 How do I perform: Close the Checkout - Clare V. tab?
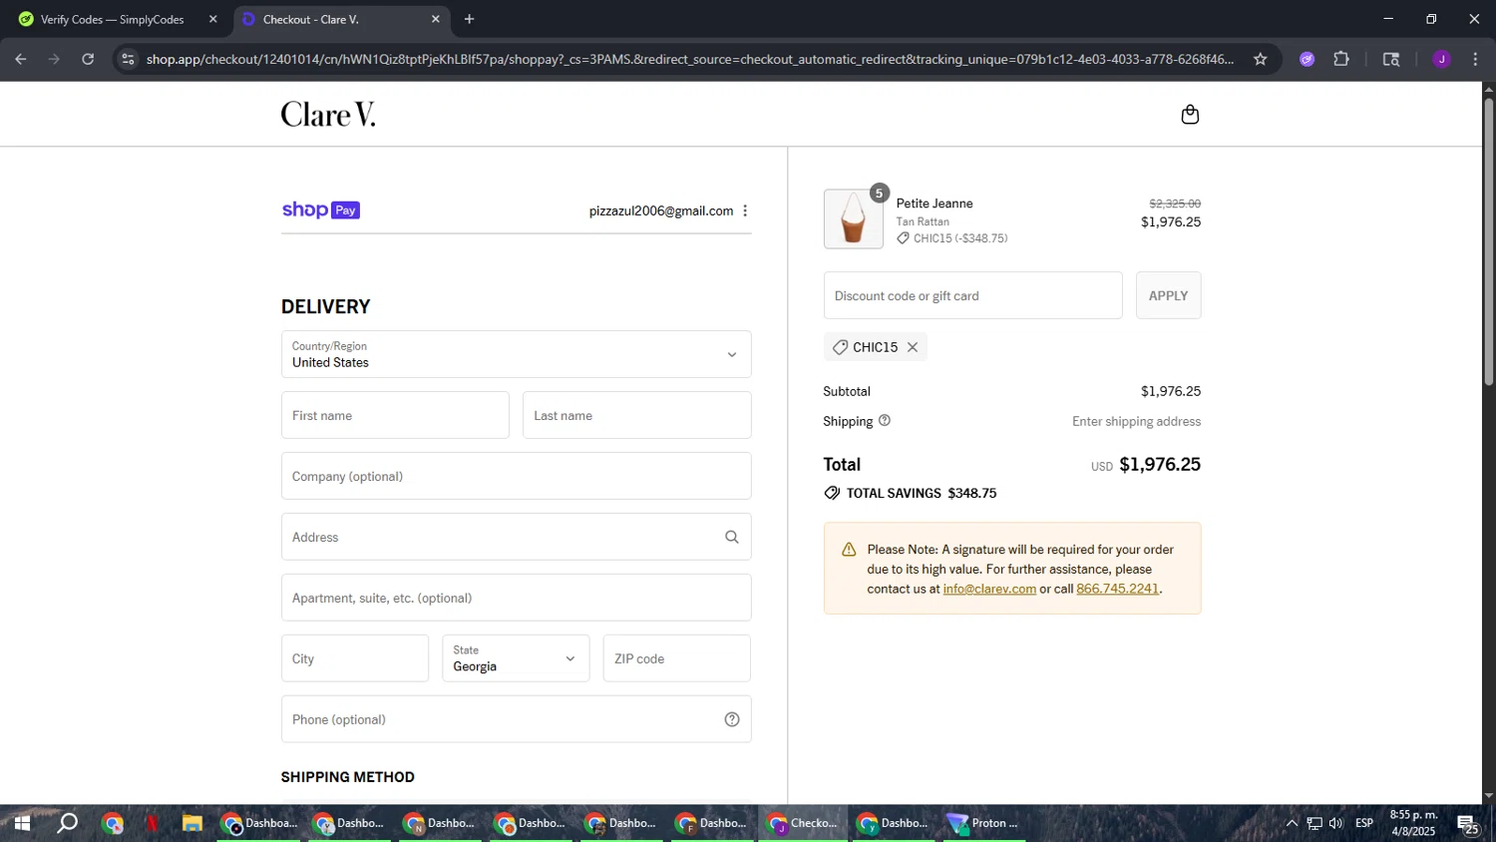(x=435, y=19)
